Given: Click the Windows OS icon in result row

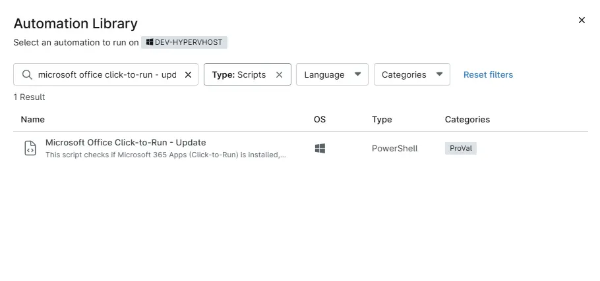Looking at the screenshot, I should (320, 149).
